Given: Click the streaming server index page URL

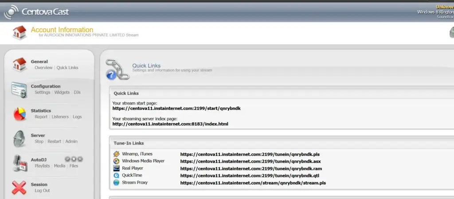Looking at the screenshot, I should point(170,124).
